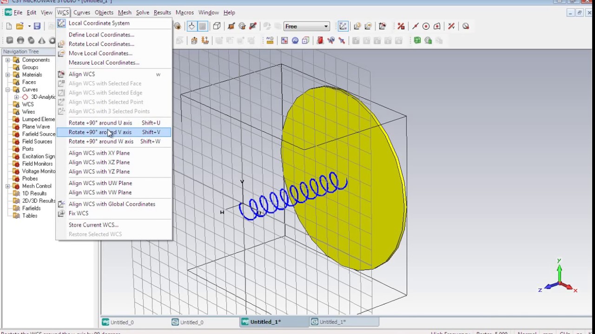Expand the 3D-Analytical curve node
595x334 pixels.
16,97
